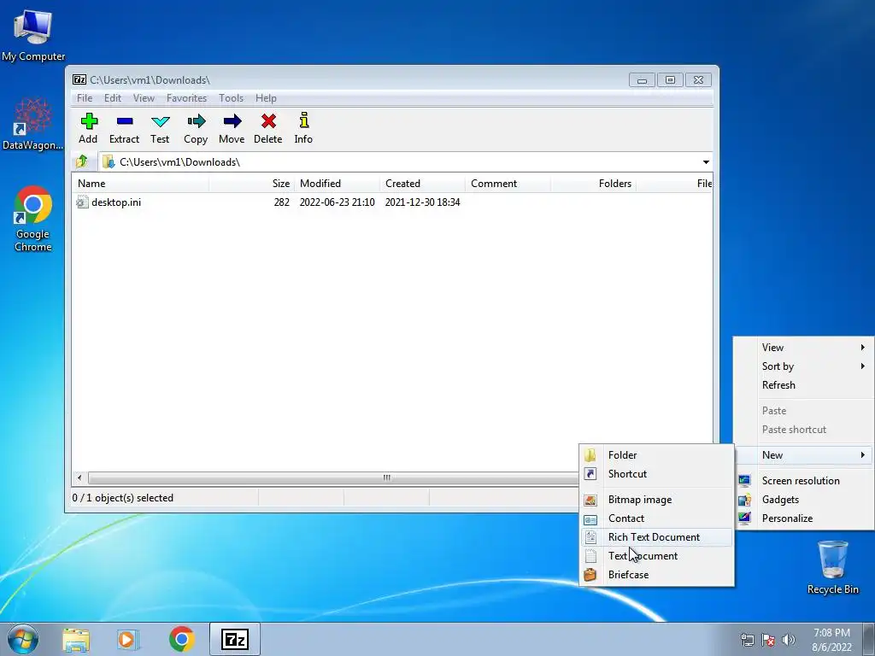Open the View menu in 7-Zip
875x656 pixels.
144,98
